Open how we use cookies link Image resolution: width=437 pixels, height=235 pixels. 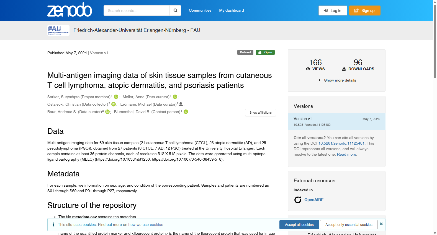point(146,224)
